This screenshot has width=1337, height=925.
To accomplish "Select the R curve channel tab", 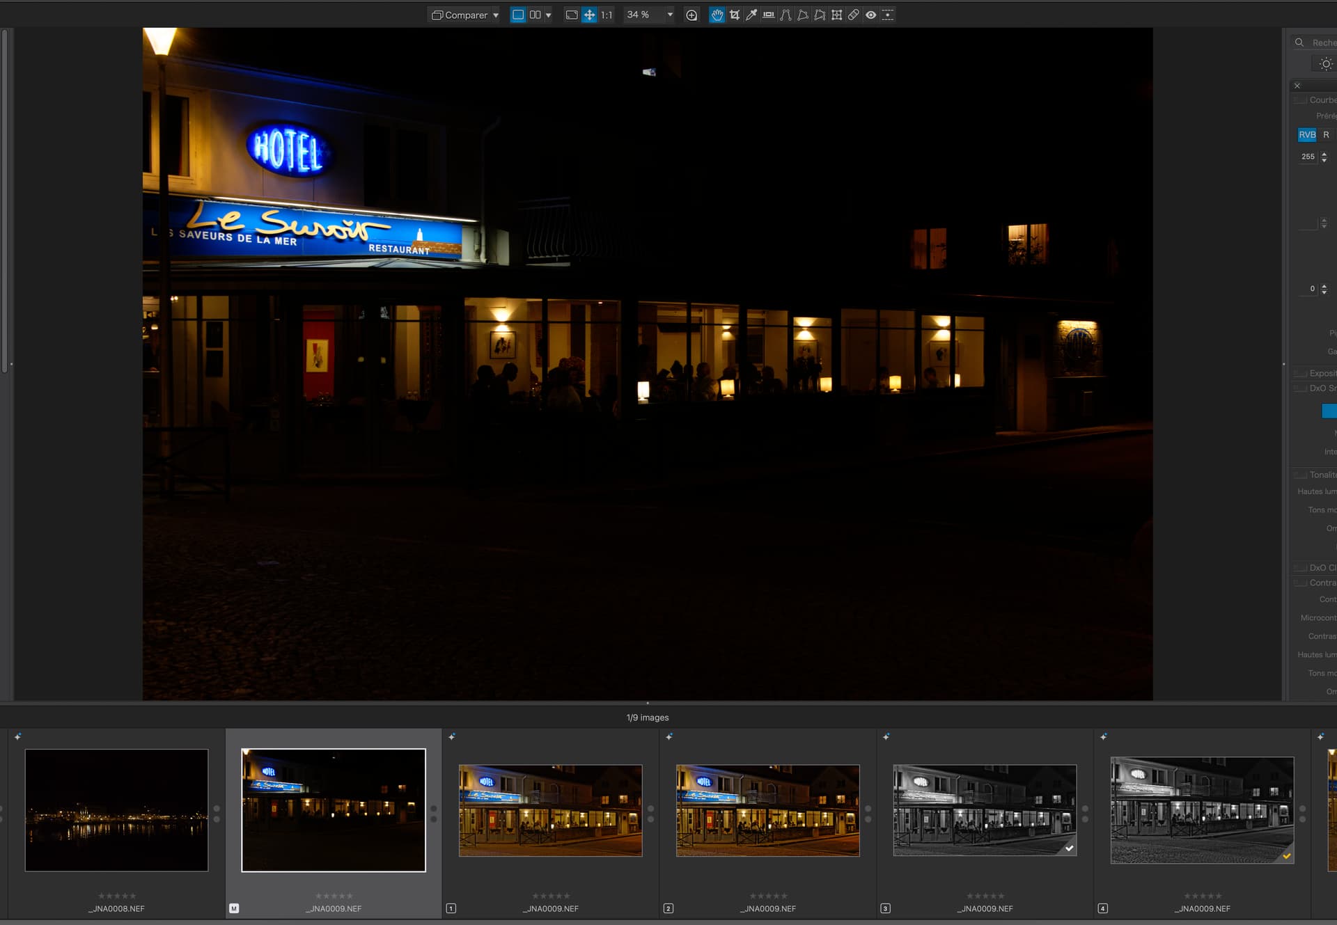I will click(x=1326, y=135).
